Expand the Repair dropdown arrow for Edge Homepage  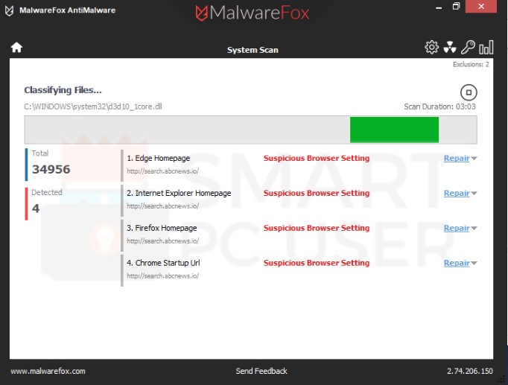point(474,159)
